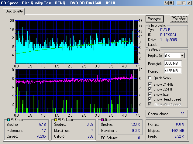This screenshot has height=144, width=193.
Task: Open the Prędkość 8X speed dropdown
Action: point(182,56)
